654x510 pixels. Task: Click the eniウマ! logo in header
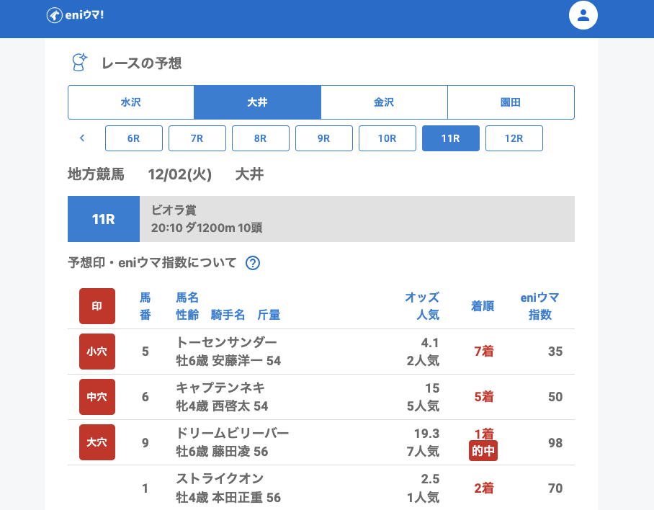click(x=75, y=15)
